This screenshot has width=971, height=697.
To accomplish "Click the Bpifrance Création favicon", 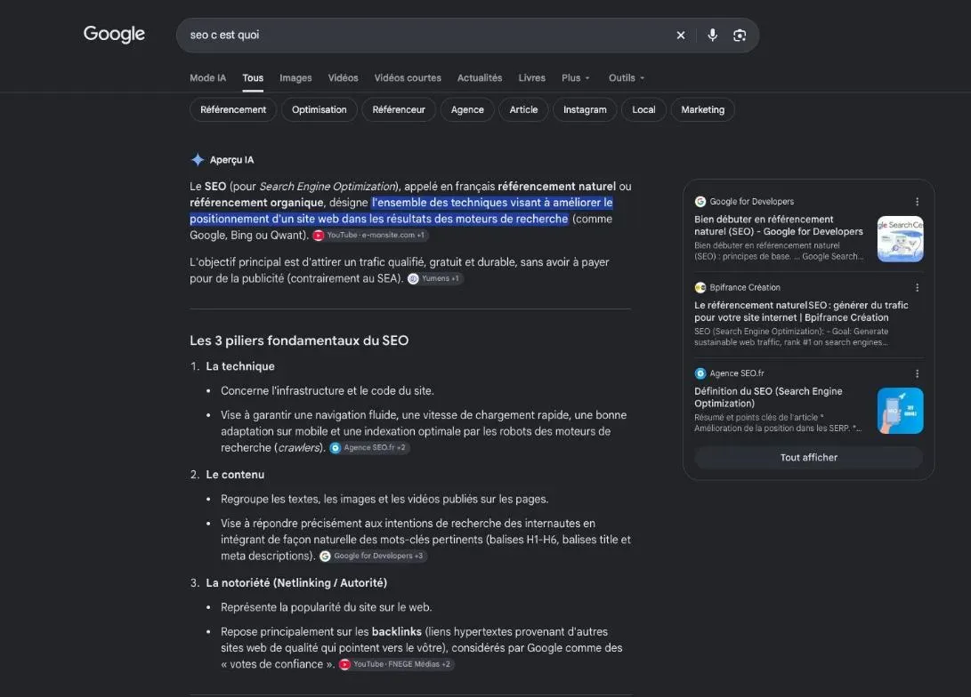I will click(700, 287).
